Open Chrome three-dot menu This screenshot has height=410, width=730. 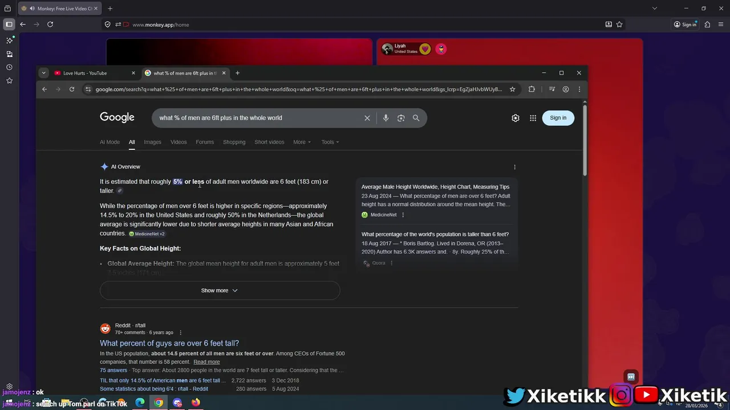pyautogui.click(x=579, y=89)
